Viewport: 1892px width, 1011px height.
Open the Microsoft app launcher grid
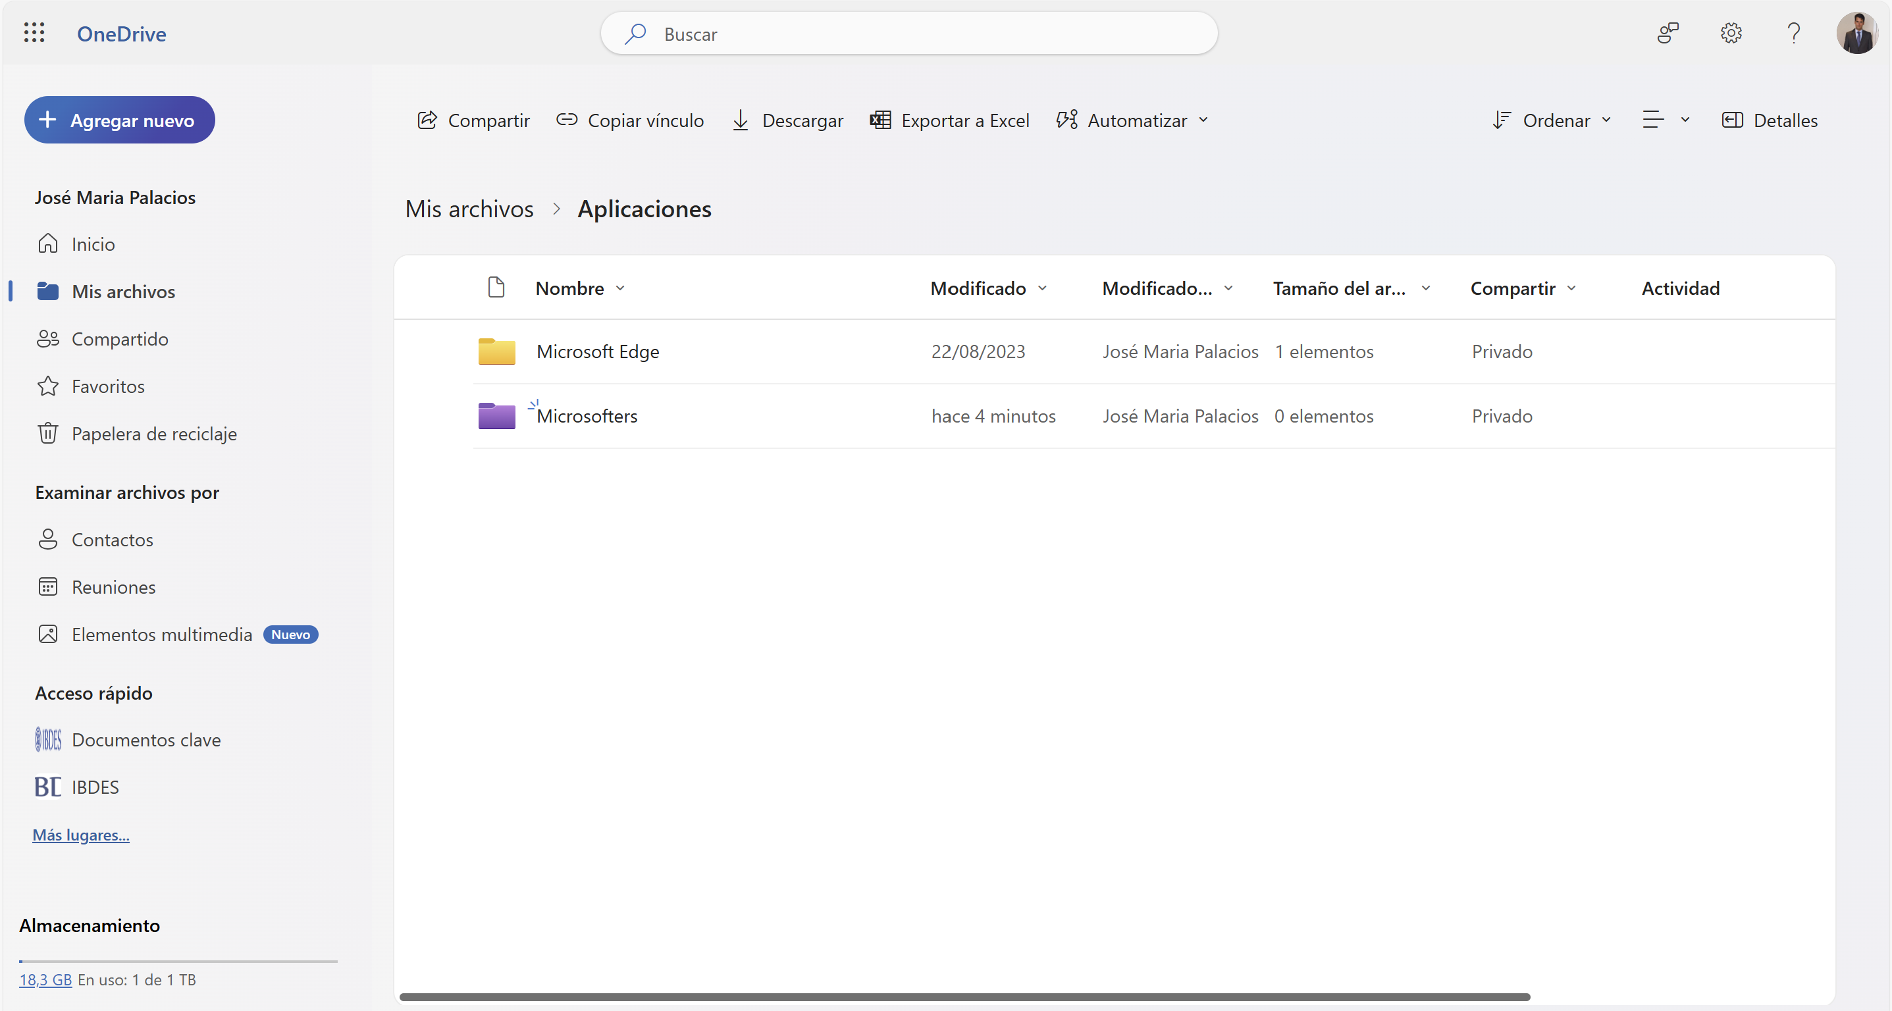click(34, 33)
